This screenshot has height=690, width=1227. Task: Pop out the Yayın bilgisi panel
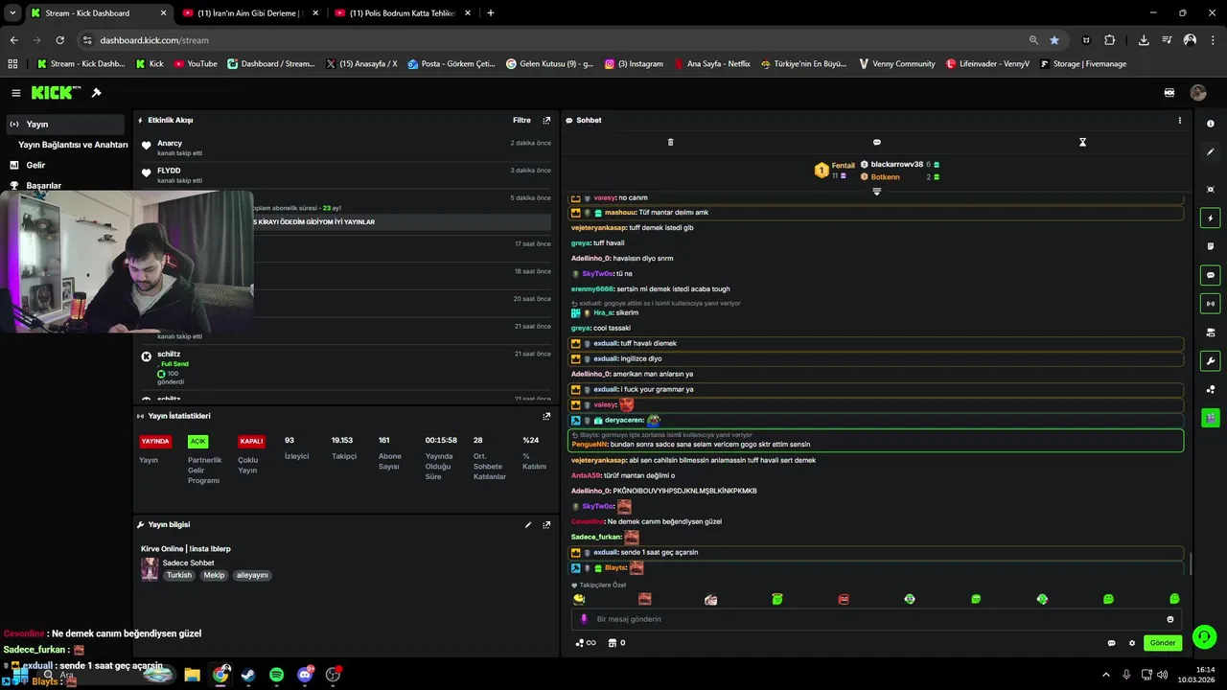[546, 525]
